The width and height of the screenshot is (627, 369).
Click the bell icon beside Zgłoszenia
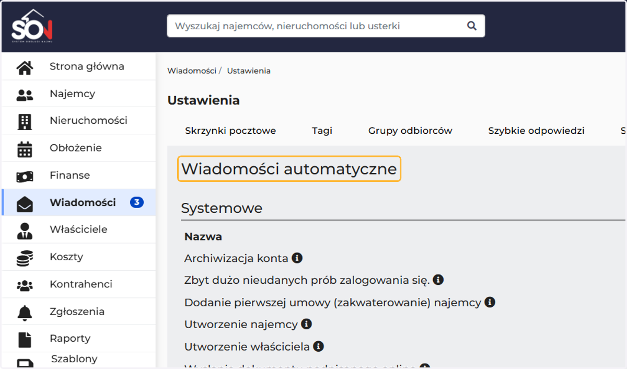point(25,313)
